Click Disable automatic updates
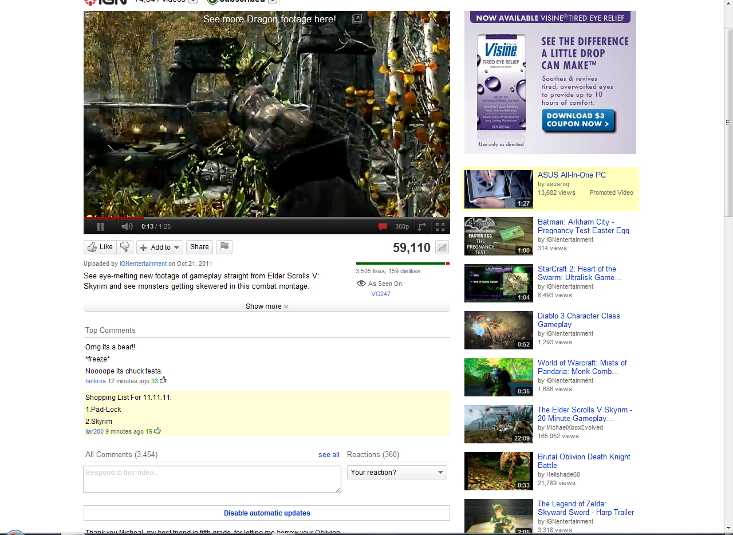Viewport: 733px width, 535px height. [x=267, y=513]
